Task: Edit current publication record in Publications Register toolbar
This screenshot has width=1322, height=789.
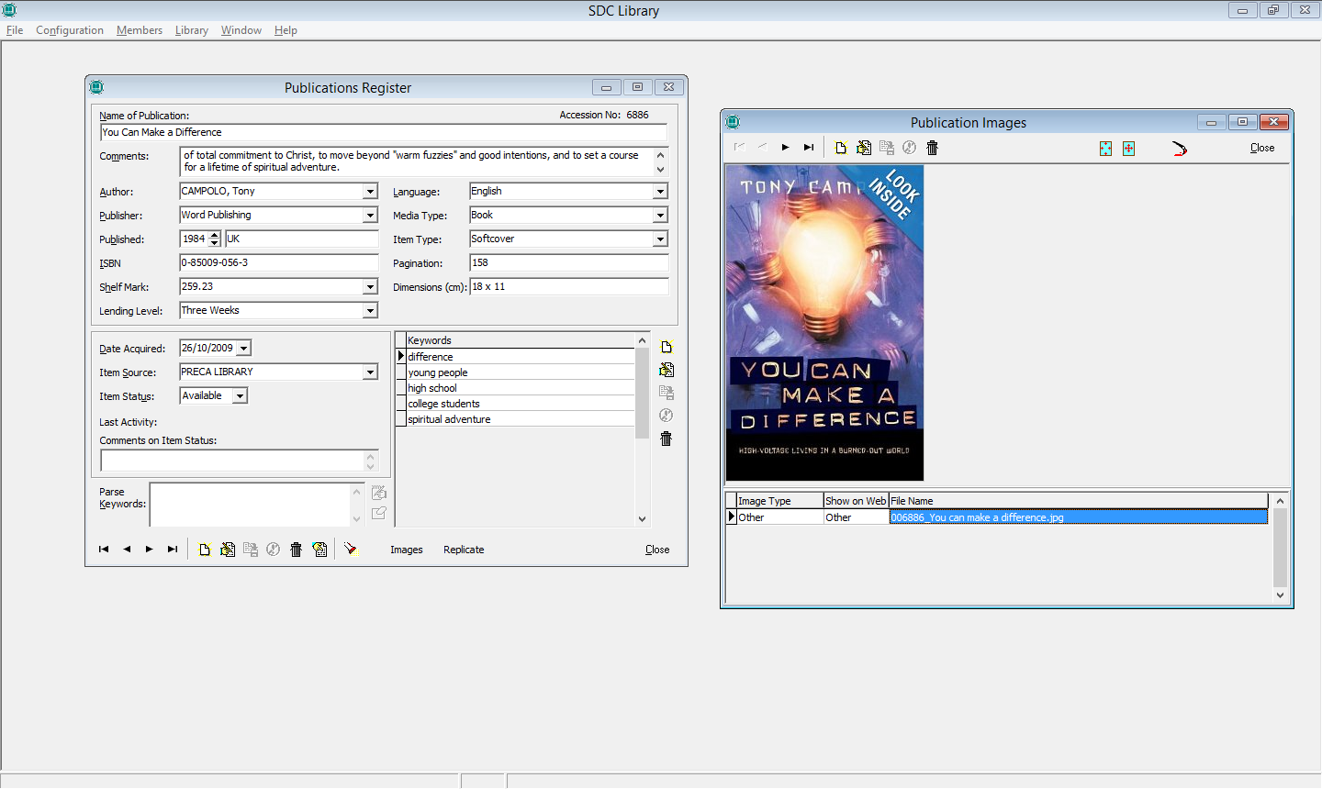Action: tap(228, 550)
